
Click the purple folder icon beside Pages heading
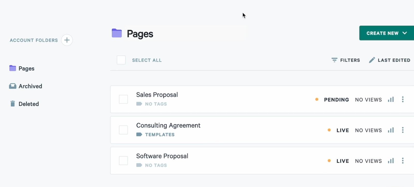117,33
